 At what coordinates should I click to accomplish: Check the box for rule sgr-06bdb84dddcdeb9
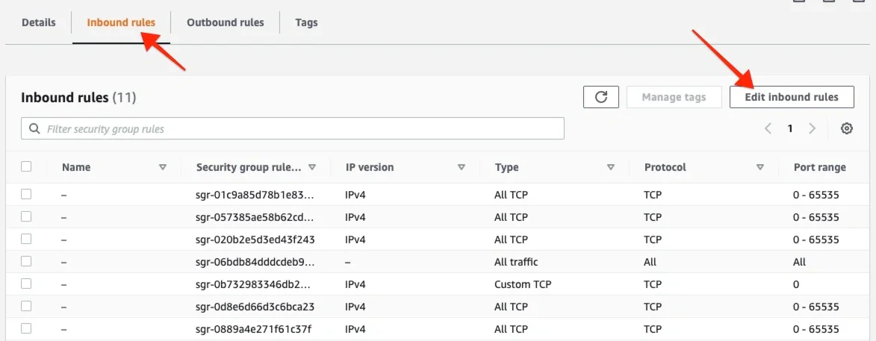[26, 261]
